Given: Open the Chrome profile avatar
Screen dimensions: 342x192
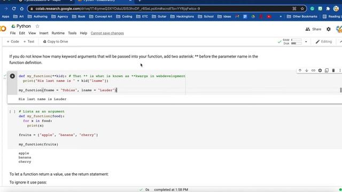Looking at the screenshot, I should click(336, 9).
